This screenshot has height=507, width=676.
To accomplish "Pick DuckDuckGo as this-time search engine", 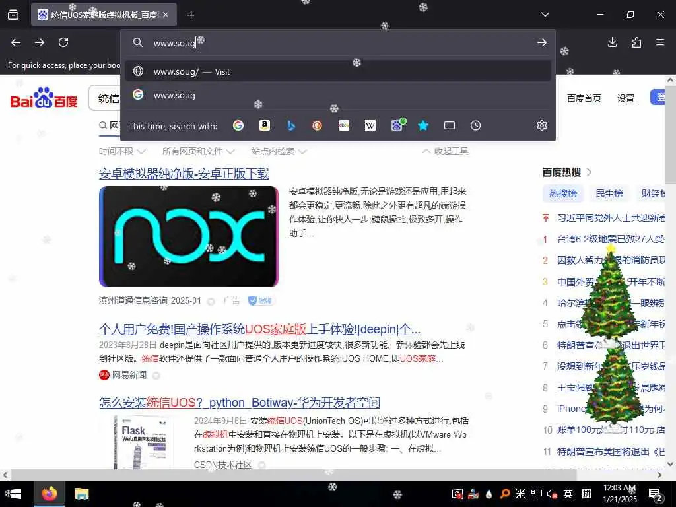I will coord(318,125).
